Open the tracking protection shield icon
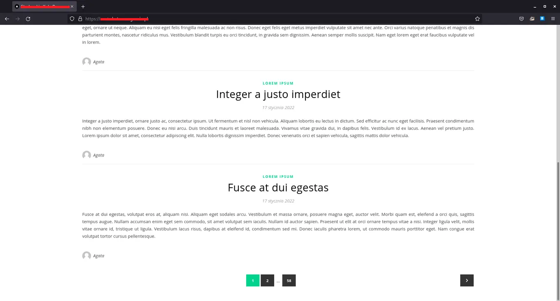The width and height of the screenshot is (560, 301). [72, 19]
